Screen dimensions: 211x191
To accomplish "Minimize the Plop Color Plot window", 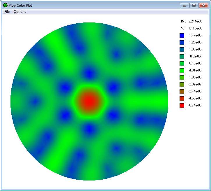I will pyautogui.click(x=184, y=6).
